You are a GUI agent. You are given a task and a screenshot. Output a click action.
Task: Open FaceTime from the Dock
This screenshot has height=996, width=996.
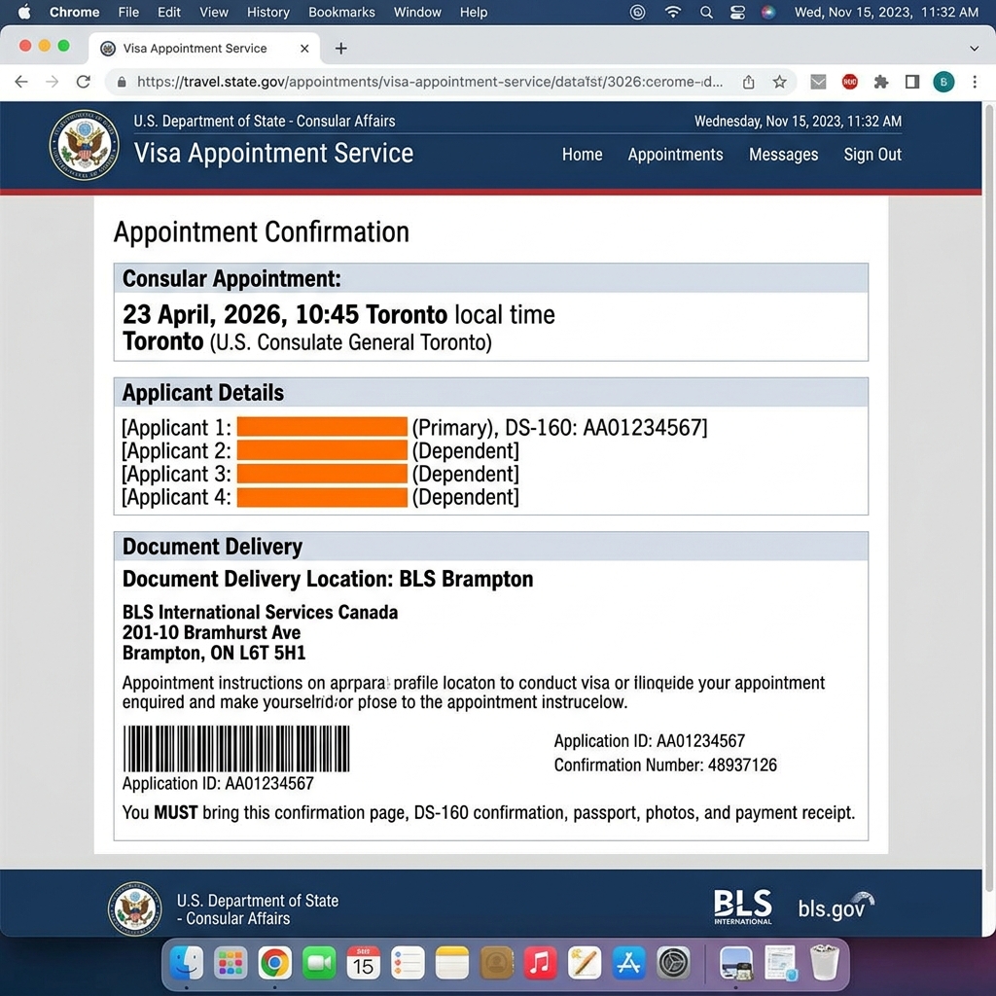click(319, 963)
